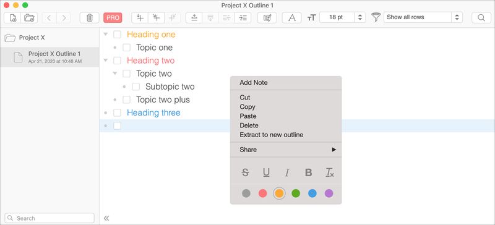
Task: Check the 'Heading two' checkbox
Action: point(117,61)
